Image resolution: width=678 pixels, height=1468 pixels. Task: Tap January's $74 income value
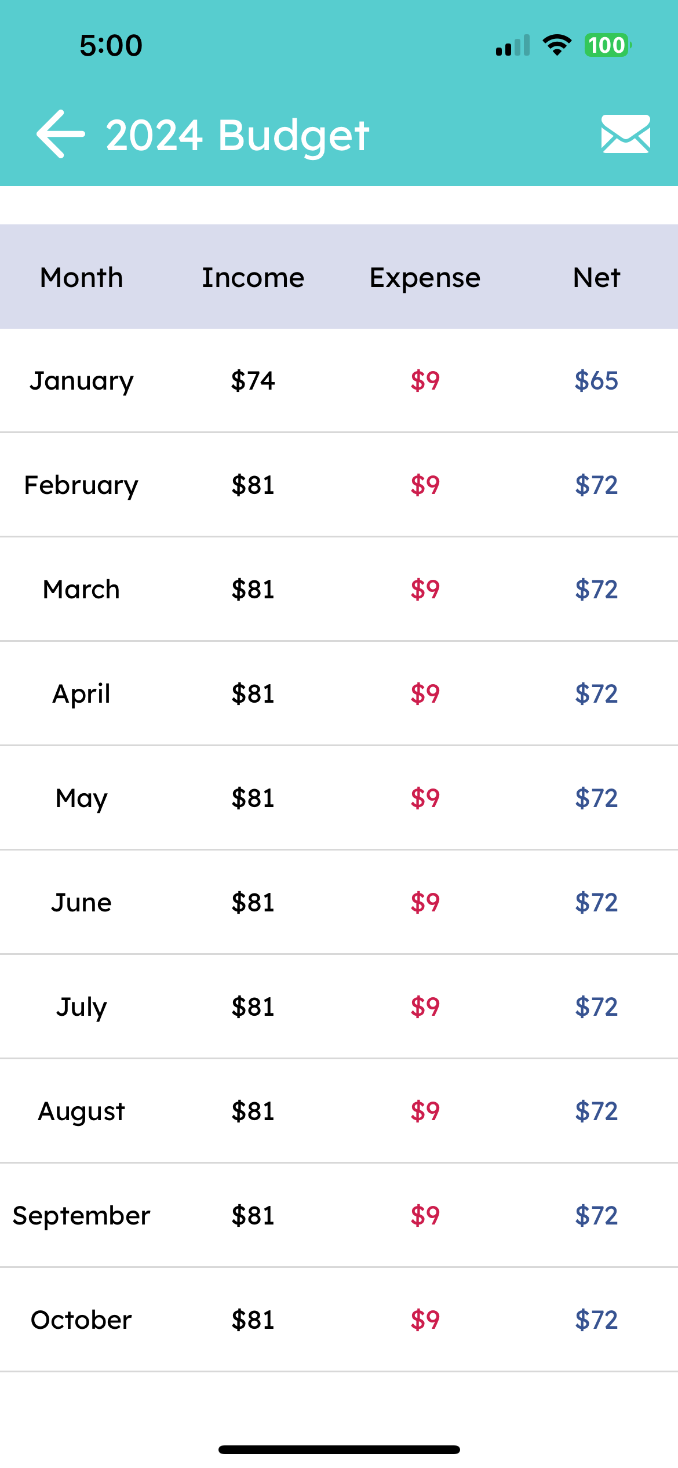pos(253,381)
